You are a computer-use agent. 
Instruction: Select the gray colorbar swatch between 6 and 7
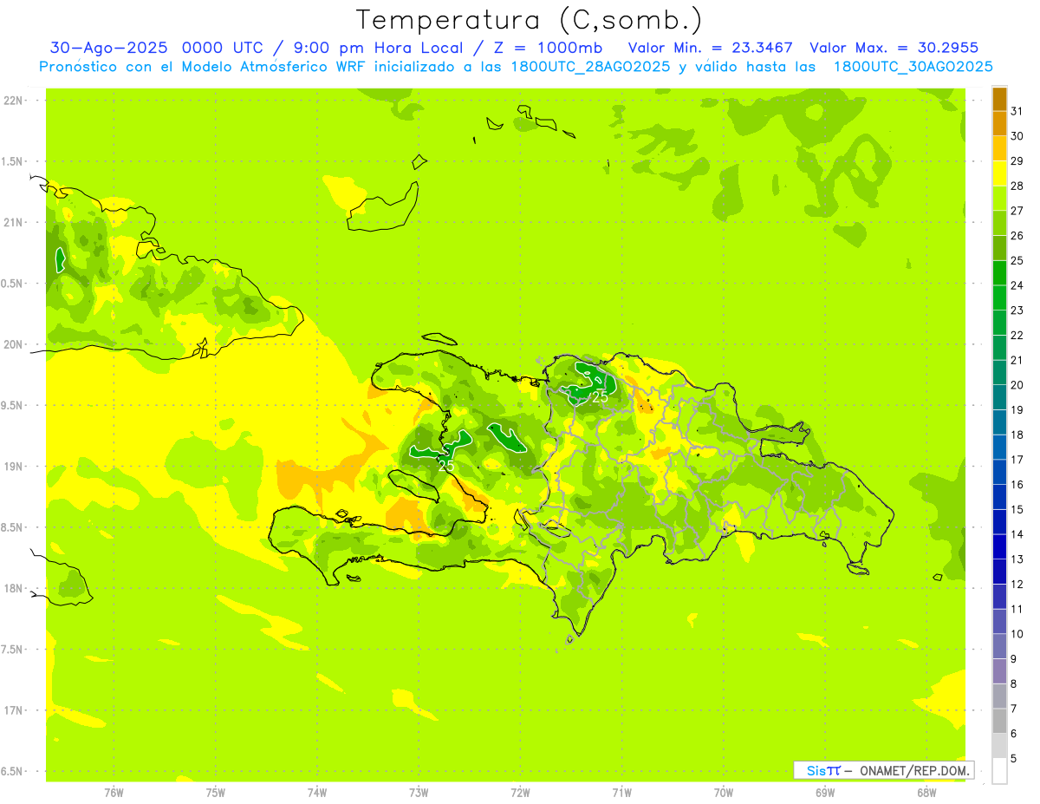pyautogui.click(x=999, y=721)
